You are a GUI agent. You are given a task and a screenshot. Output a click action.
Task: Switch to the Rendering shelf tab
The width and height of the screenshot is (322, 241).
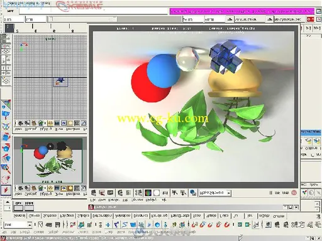pos(159,216)
